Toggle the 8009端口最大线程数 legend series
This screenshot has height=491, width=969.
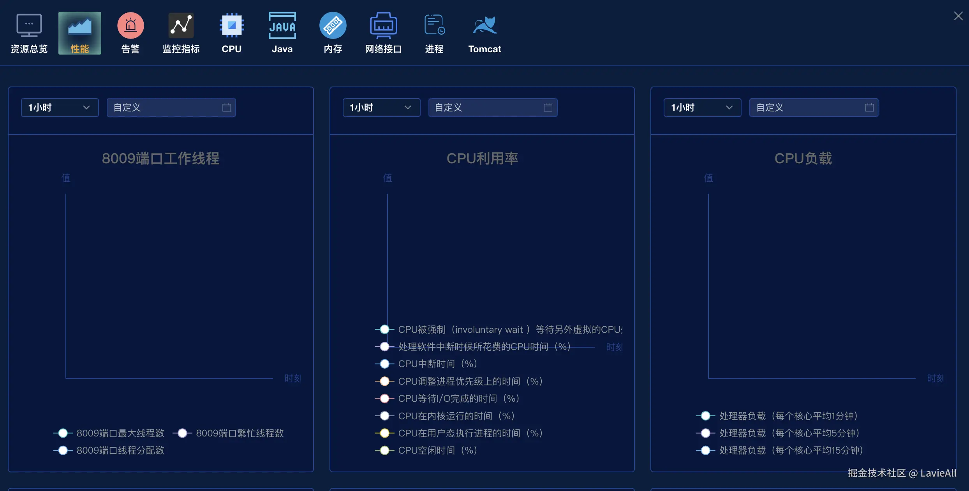coord(120,433)
